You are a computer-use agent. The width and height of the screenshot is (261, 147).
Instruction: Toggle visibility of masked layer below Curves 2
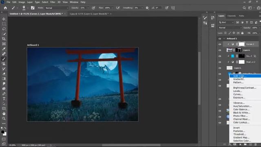(220, 50)
